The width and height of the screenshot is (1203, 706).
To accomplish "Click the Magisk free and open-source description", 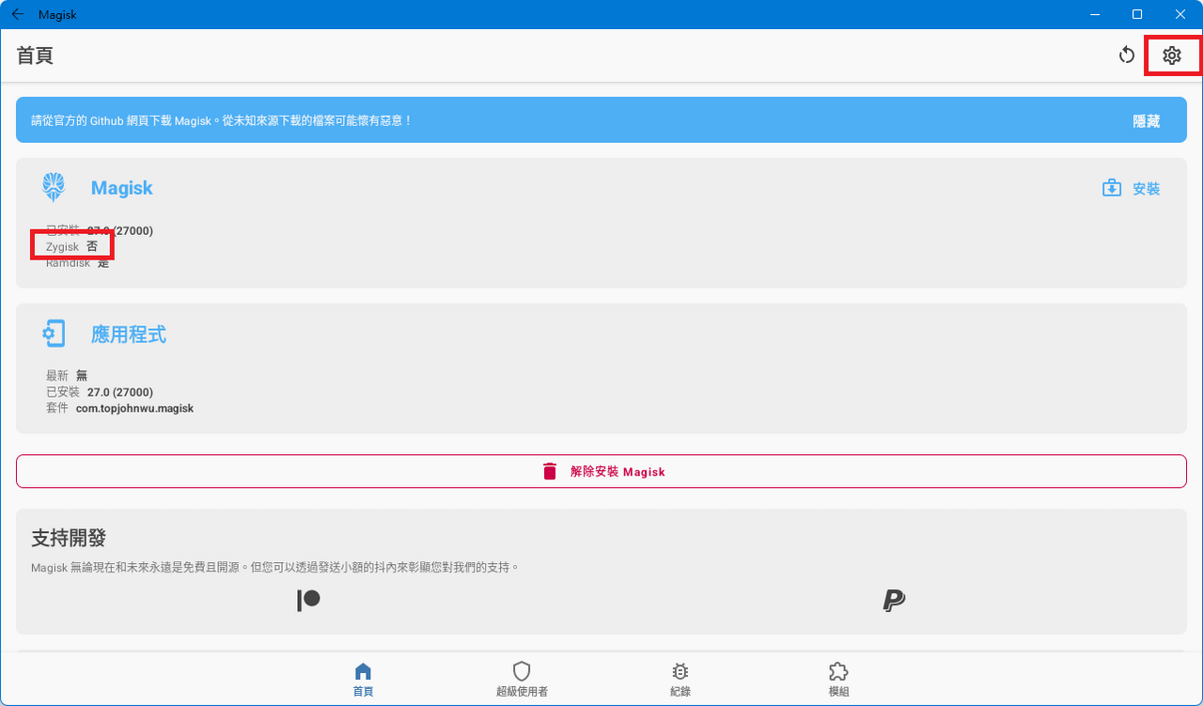I will pos(275,568).
